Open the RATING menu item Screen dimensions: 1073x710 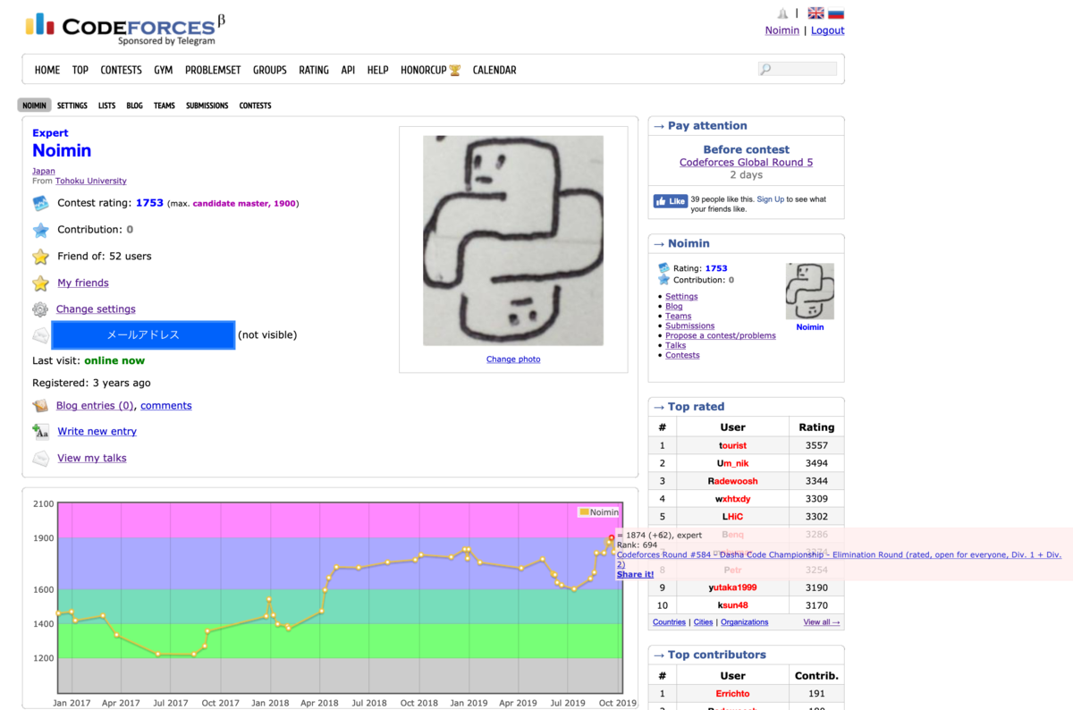point(314,70)
